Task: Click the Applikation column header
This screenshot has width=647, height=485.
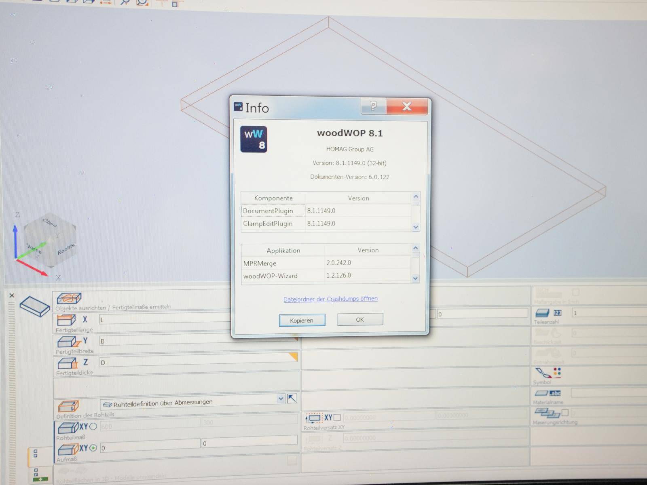Action: coord(283,251)
